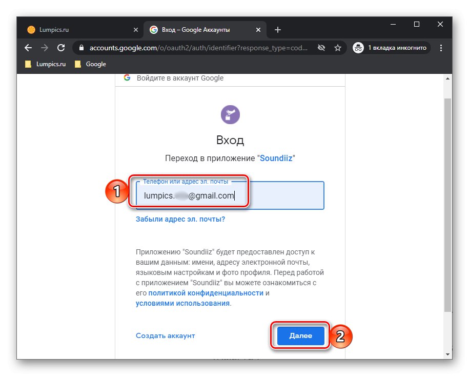
Task: Click the 1 вкладка инкогнито label
Action: point(397,48)
